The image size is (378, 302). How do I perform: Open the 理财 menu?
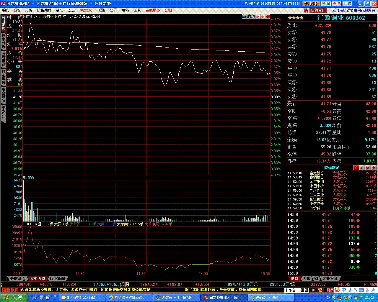[x=102, y=10]
